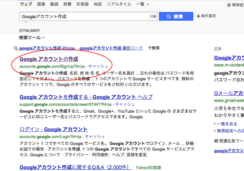Open キャッシュ for support.google.com result
This screenshot has width=244, height=171.
pos(125,104)
